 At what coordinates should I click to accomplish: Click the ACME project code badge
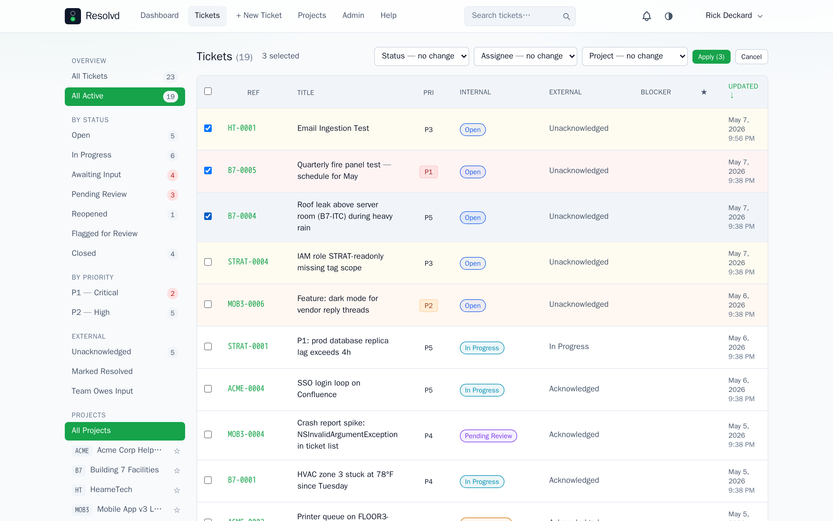(82, 451)
